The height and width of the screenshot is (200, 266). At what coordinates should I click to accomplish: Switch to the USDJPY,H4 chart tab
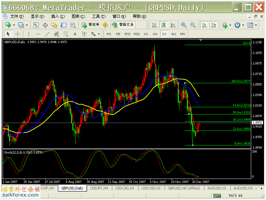point(99,188)
